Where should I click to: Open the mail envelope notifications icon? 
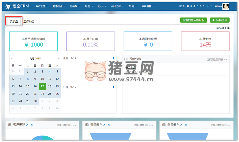click(x=180, y=6)
